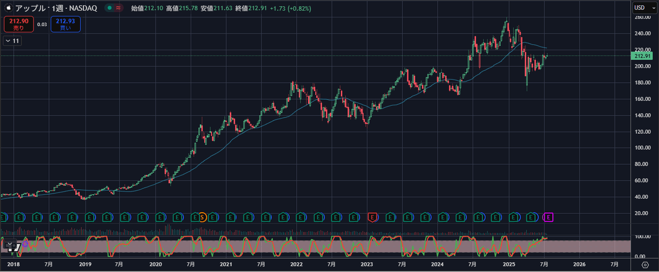The image size is (659, 272).
Task: Click the 2019 time axis label
Action: click(x=85, y=264)
